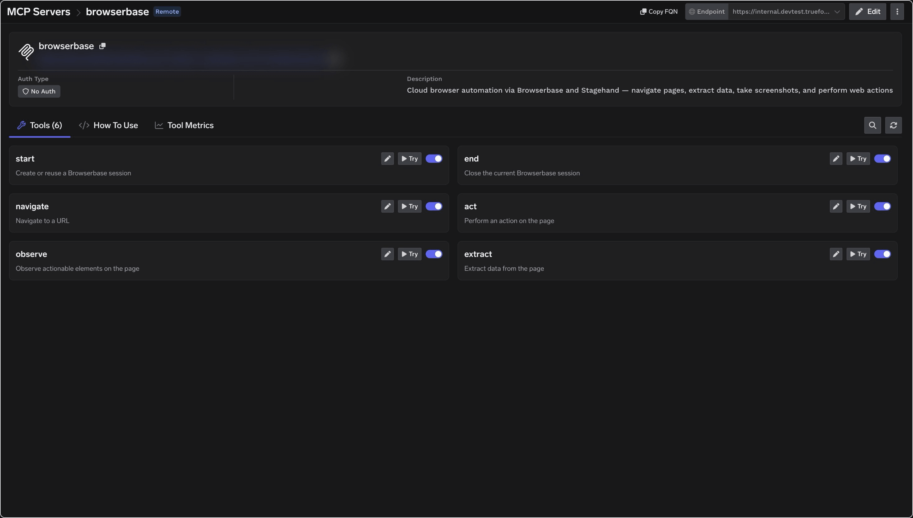Click the pencil edit icon for extract tool
913x518 pixels.
pyautogui.click(x=836, y=254)
